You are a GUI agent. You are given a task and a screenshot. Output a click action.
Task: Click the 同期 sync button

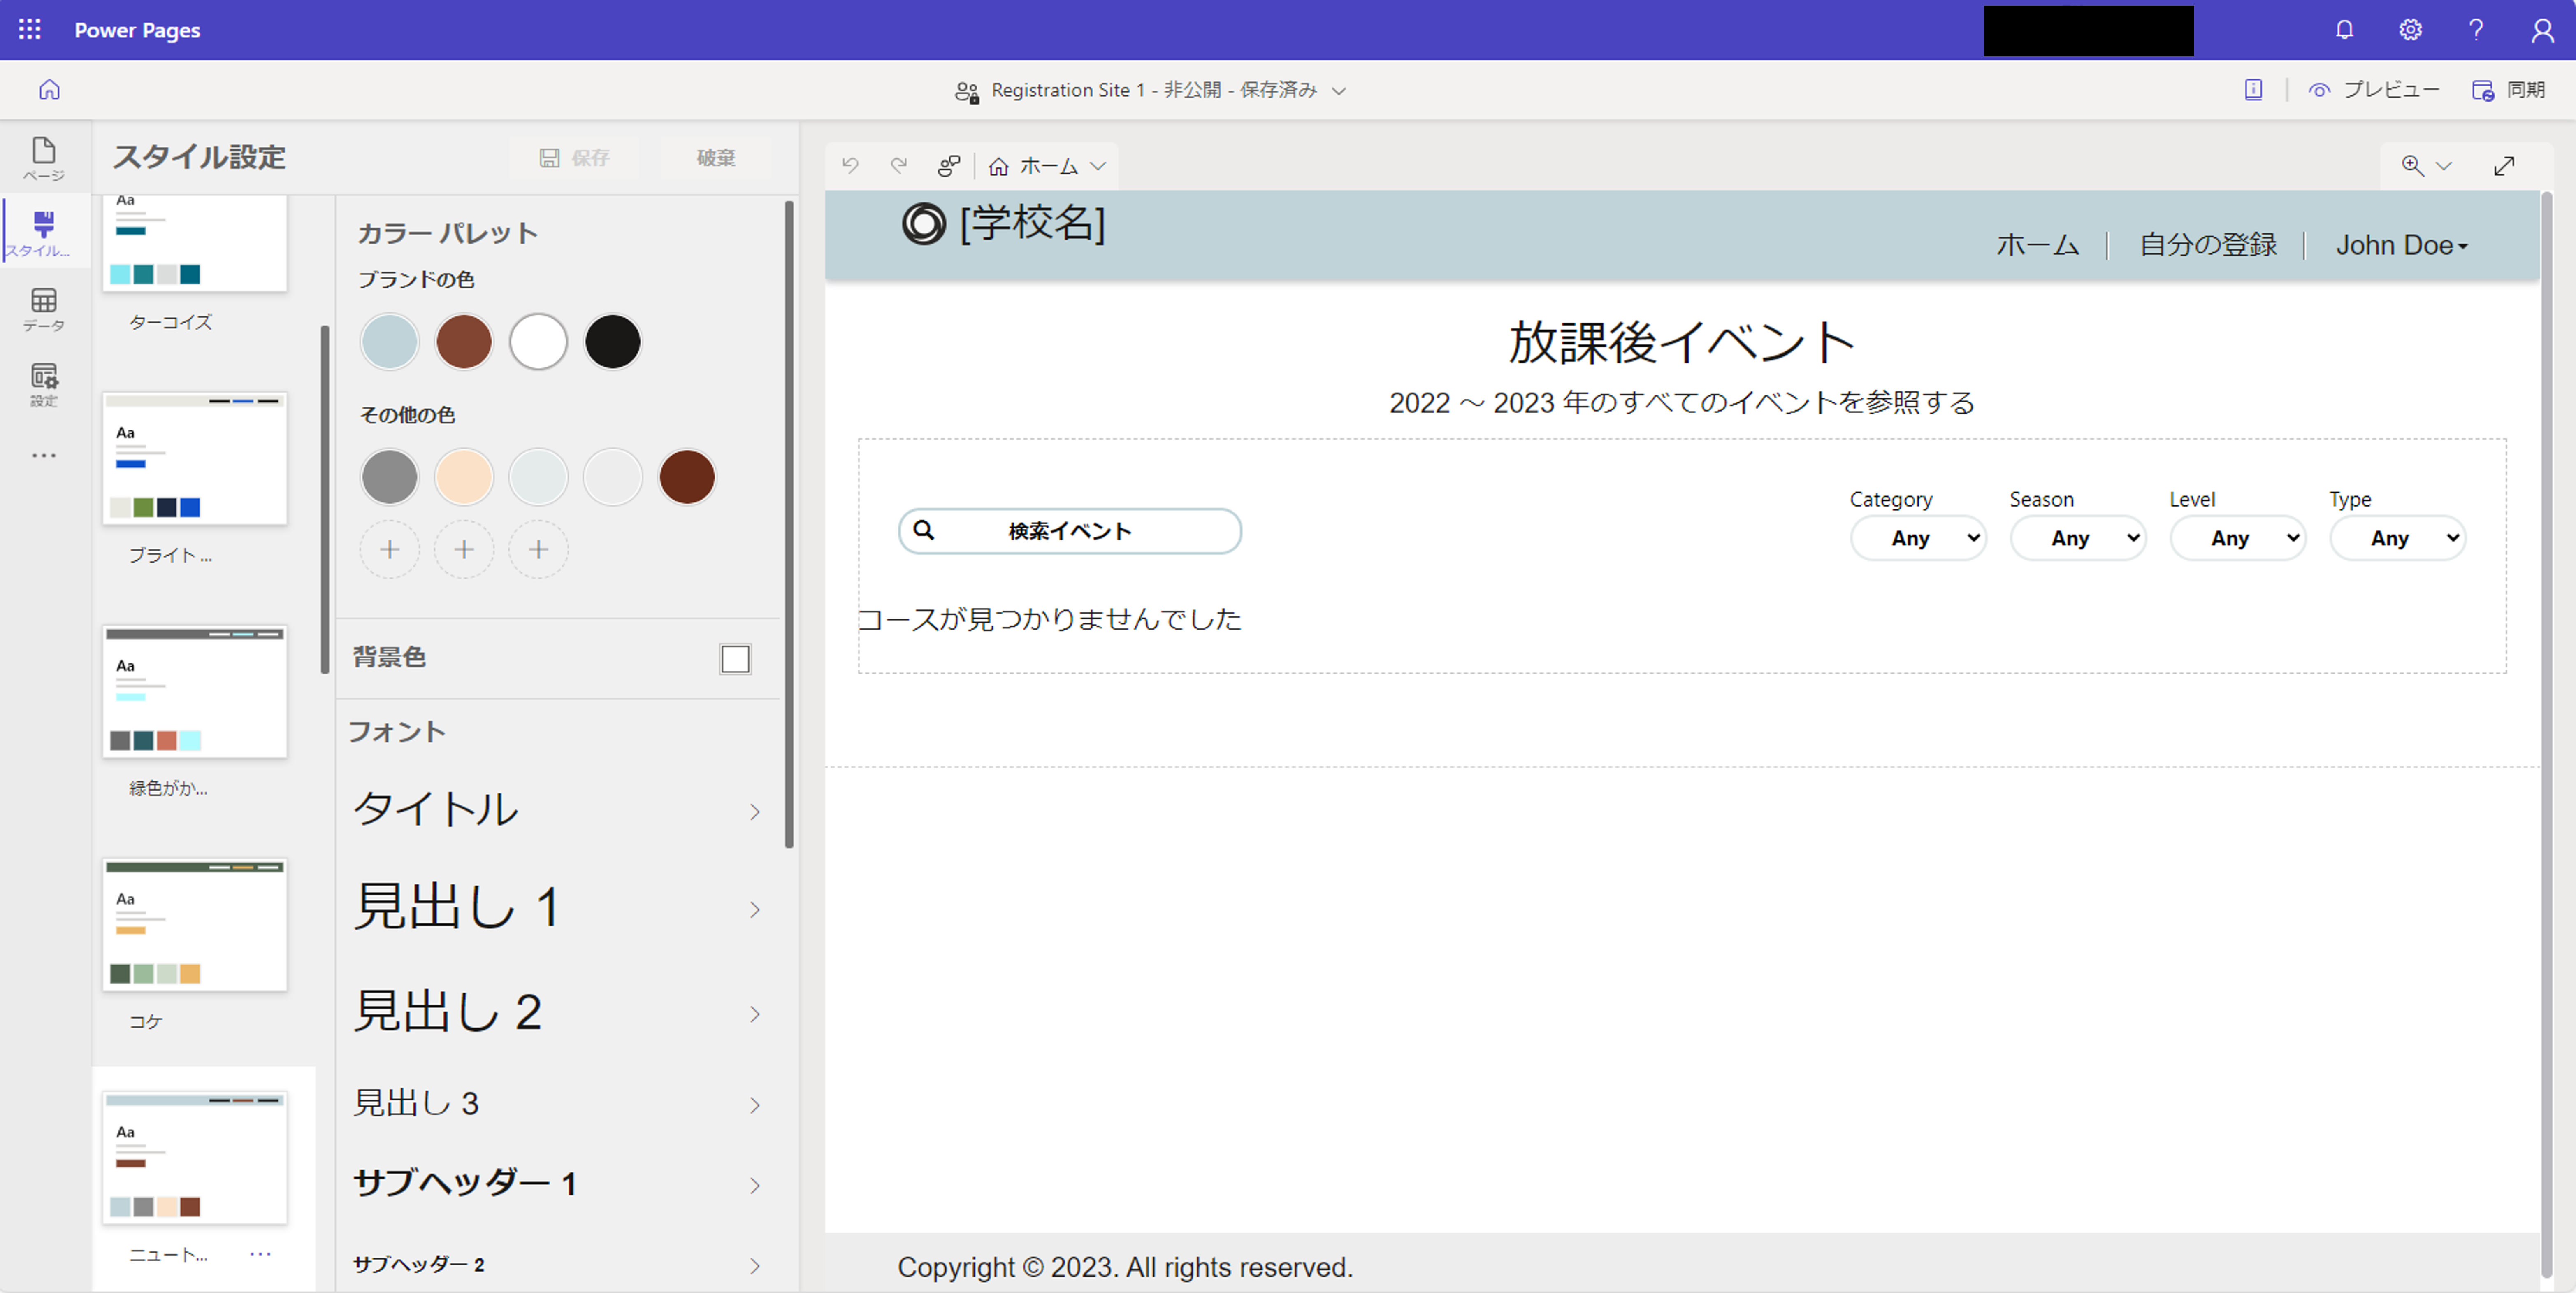(x=2508, y=90)
